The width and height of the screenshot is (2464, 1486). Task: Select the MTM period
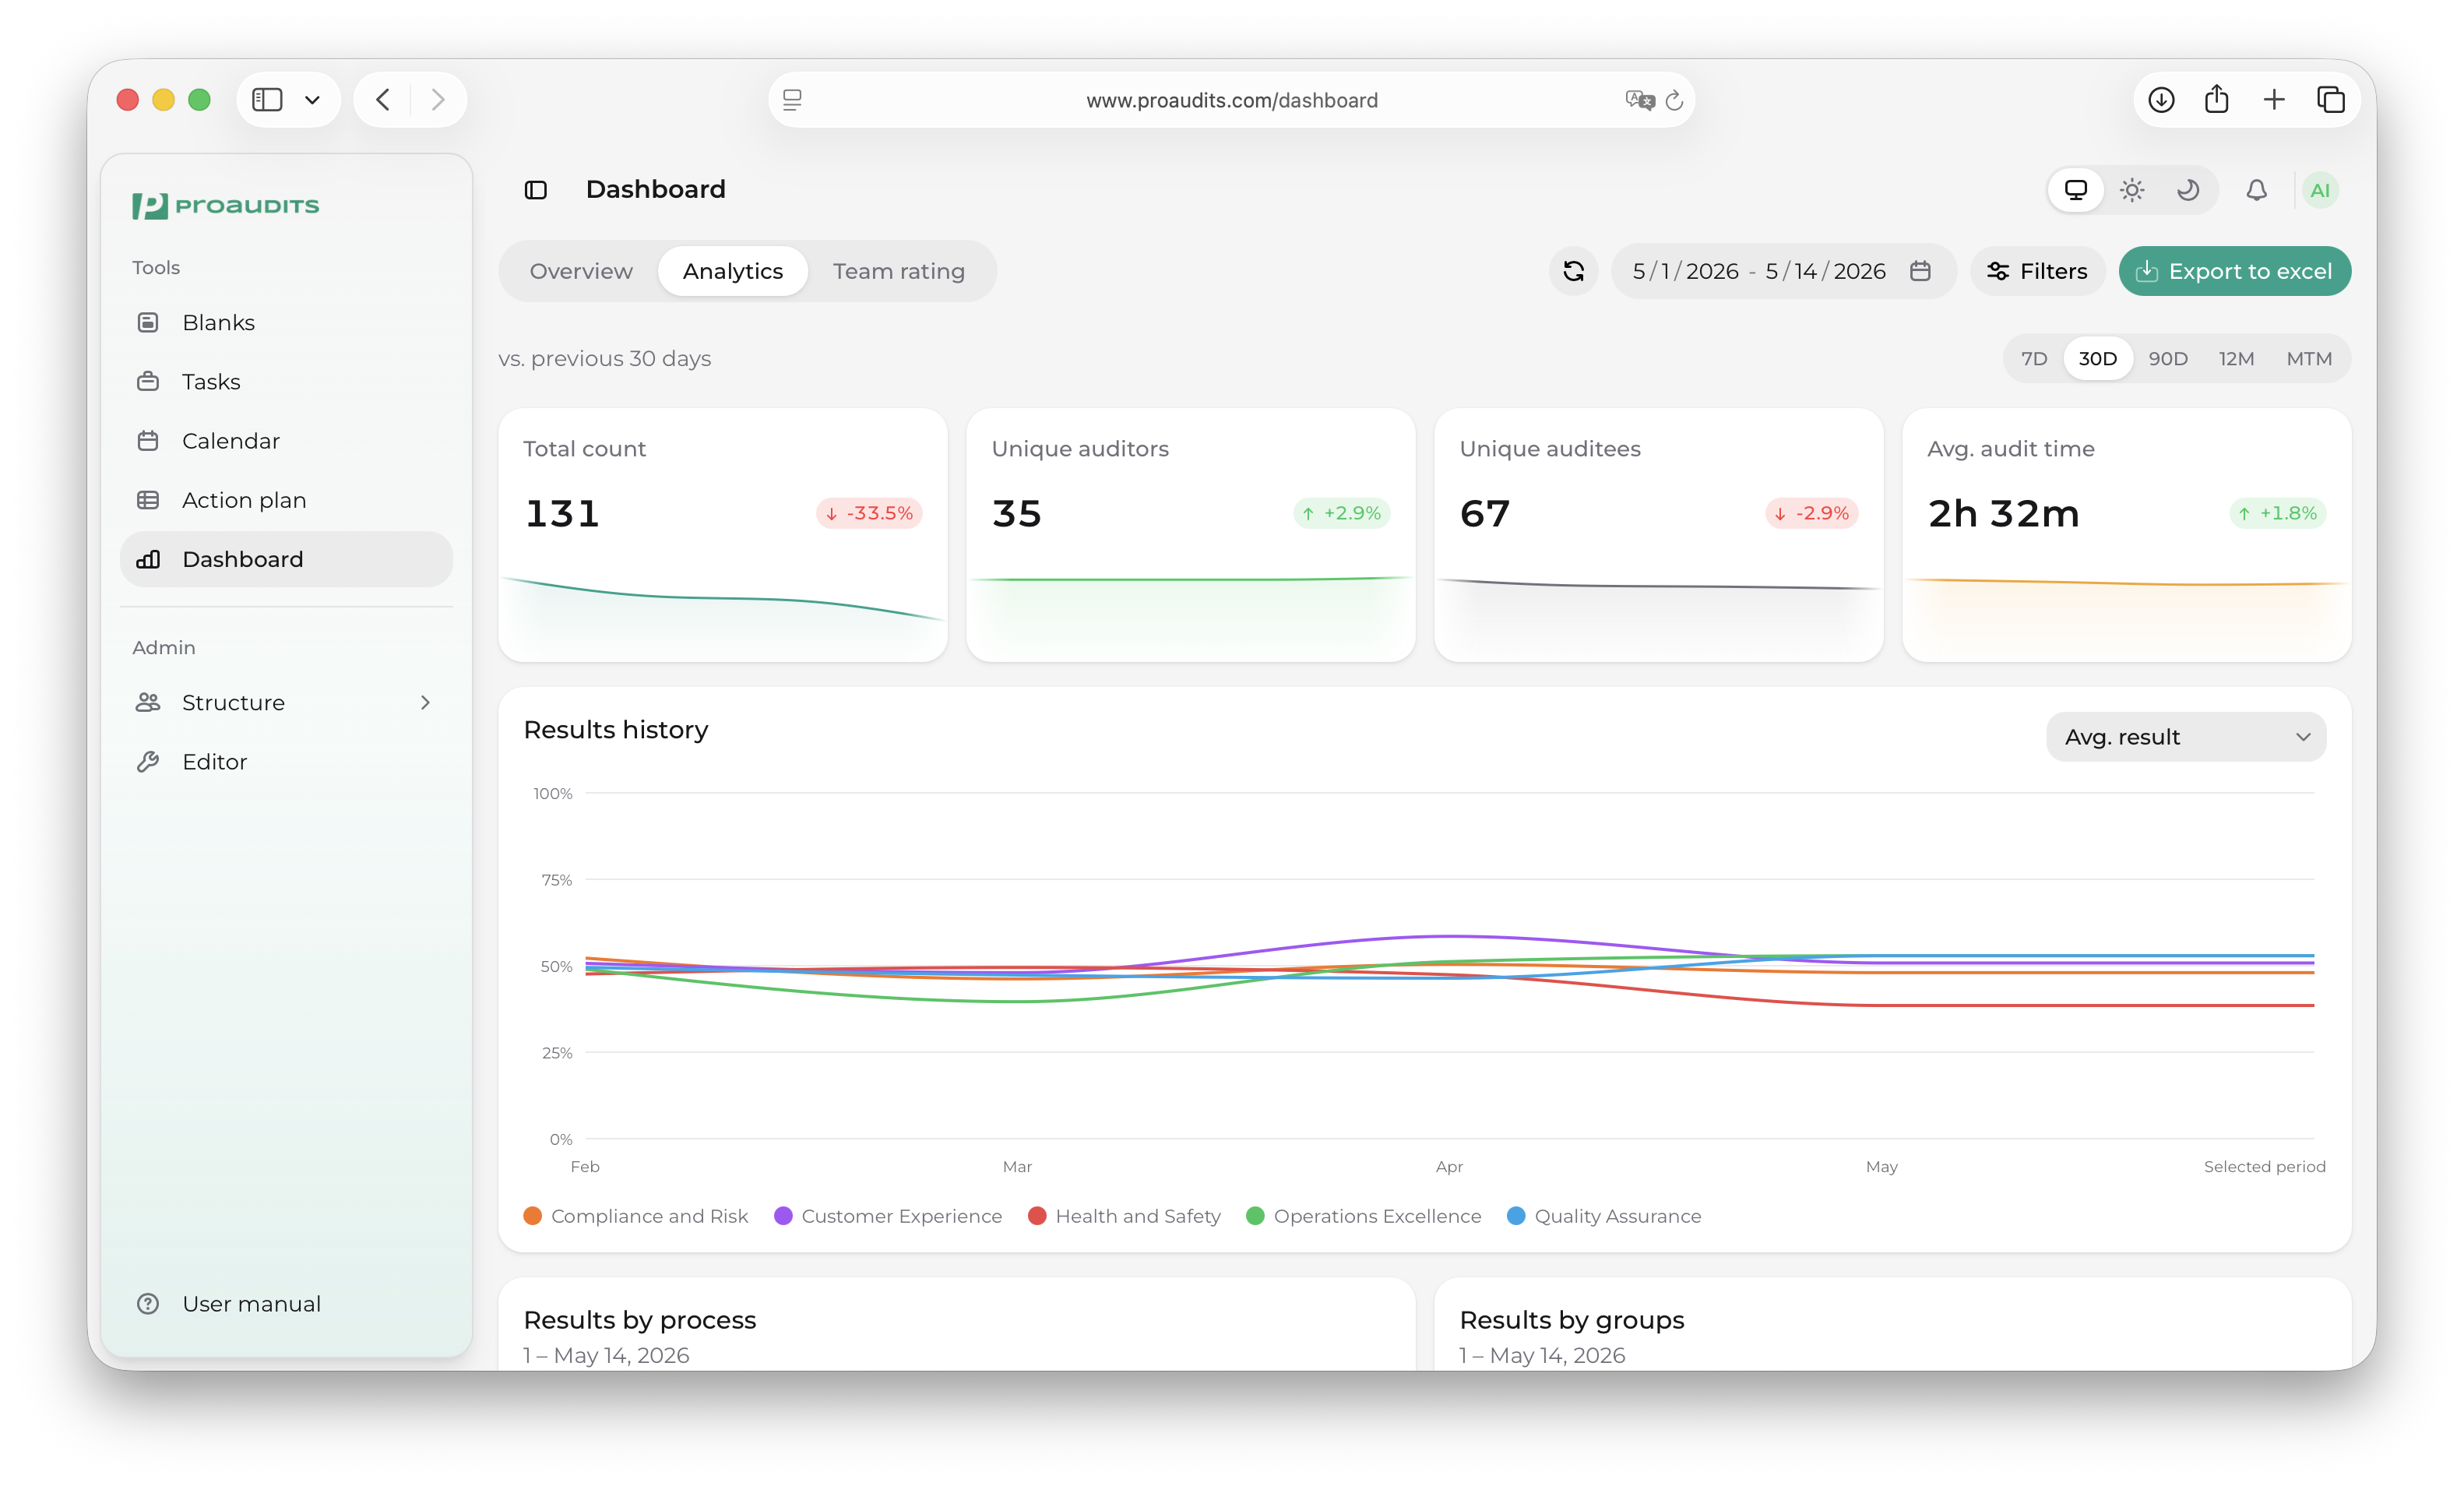pos(2309,358)
